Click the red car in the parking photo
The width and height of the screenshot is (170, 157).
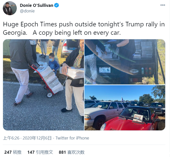[x=130, y=120]
